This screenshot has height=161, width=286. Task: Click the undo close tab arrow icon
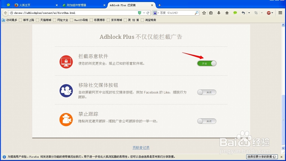pos(243,13)
